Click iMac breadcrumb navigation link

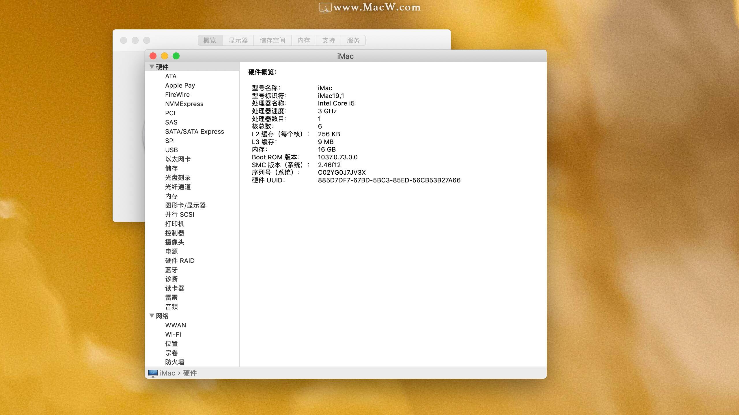click(x=167, y=373)
